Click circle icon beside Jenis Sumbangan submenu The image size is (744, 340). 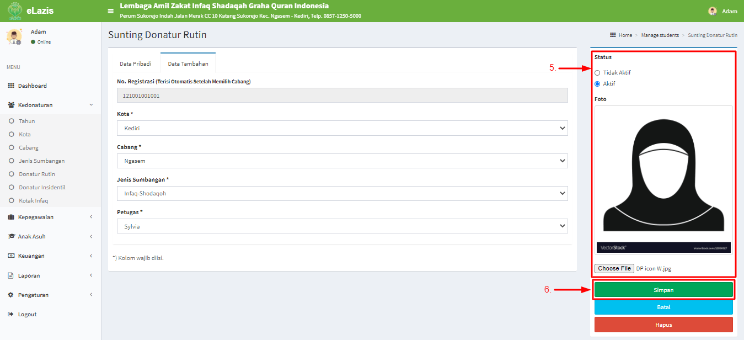point(12,161)
